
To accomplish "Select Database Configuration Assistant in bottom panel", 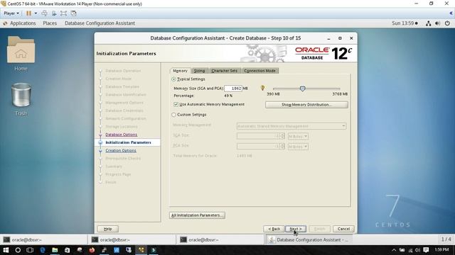I will point(309,240).
